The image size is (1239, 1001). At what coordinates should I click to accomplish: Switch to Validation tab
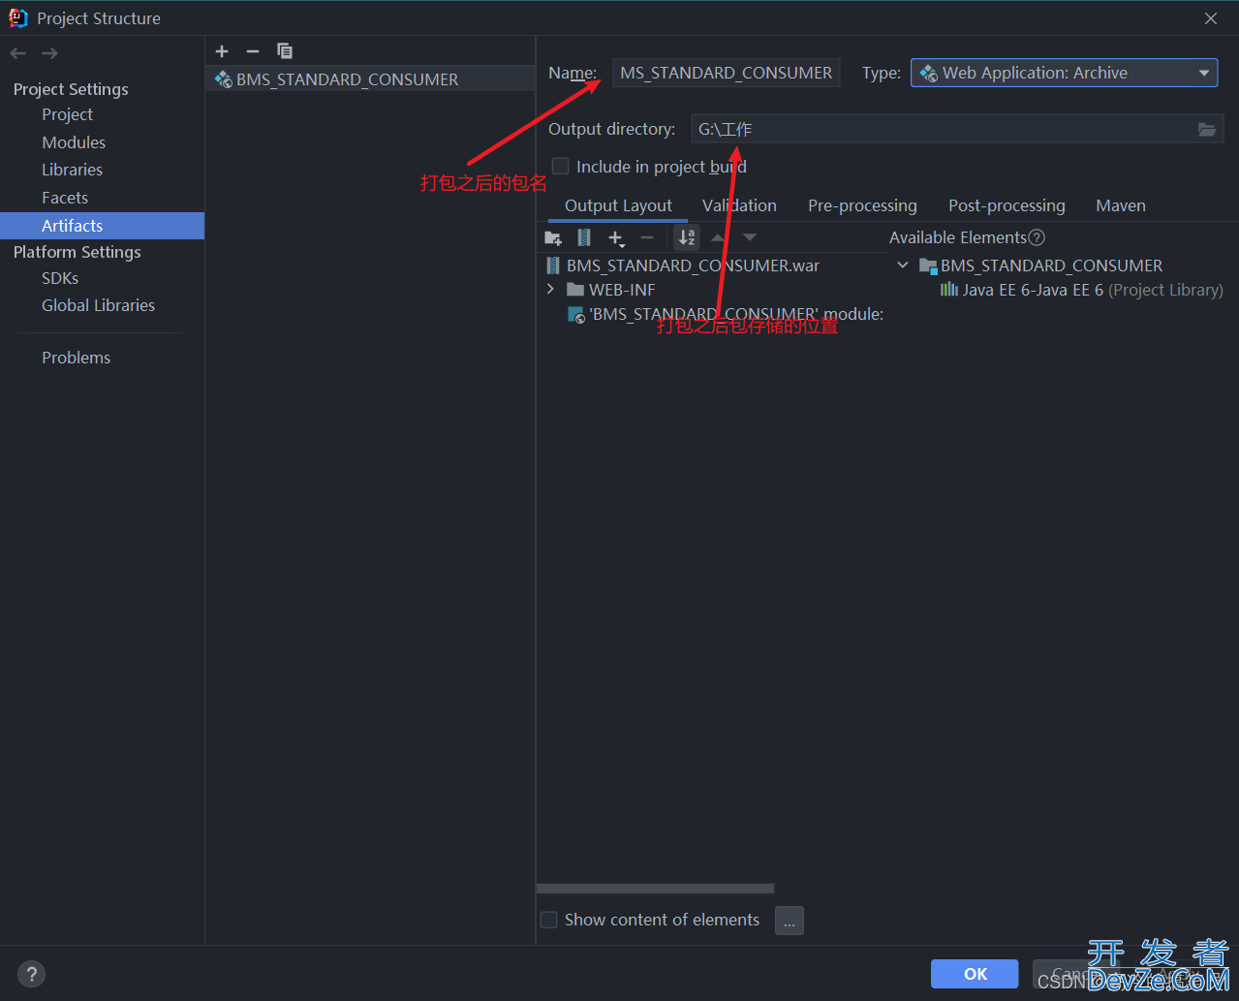[739, 205]
